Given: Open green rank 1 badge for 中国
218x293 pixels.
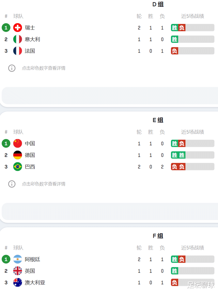Looking at the screenshot, I should (x=6, y=143).
